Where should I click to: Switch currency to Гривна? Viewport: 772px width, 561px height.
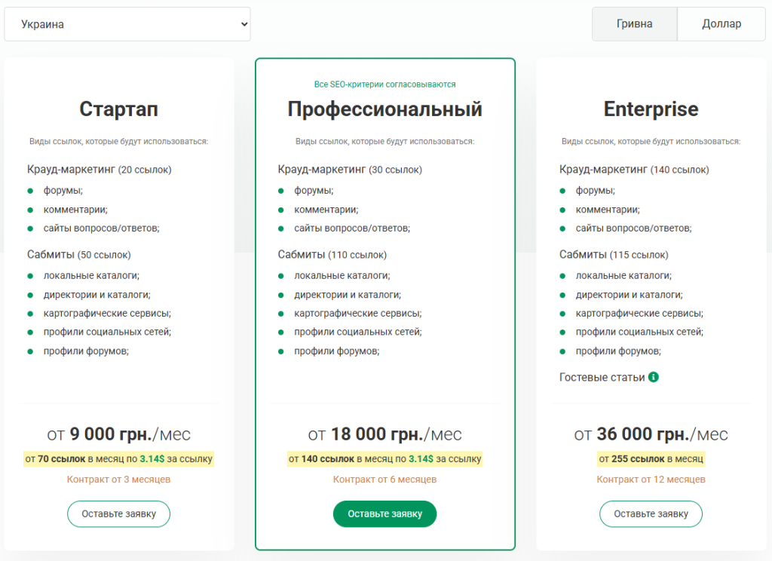(x=634, y=24)
